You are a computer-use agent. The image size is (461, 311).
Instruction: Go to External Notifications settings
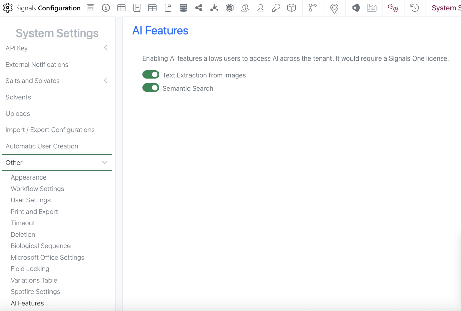pyautogui.click(x=37, y=65)
